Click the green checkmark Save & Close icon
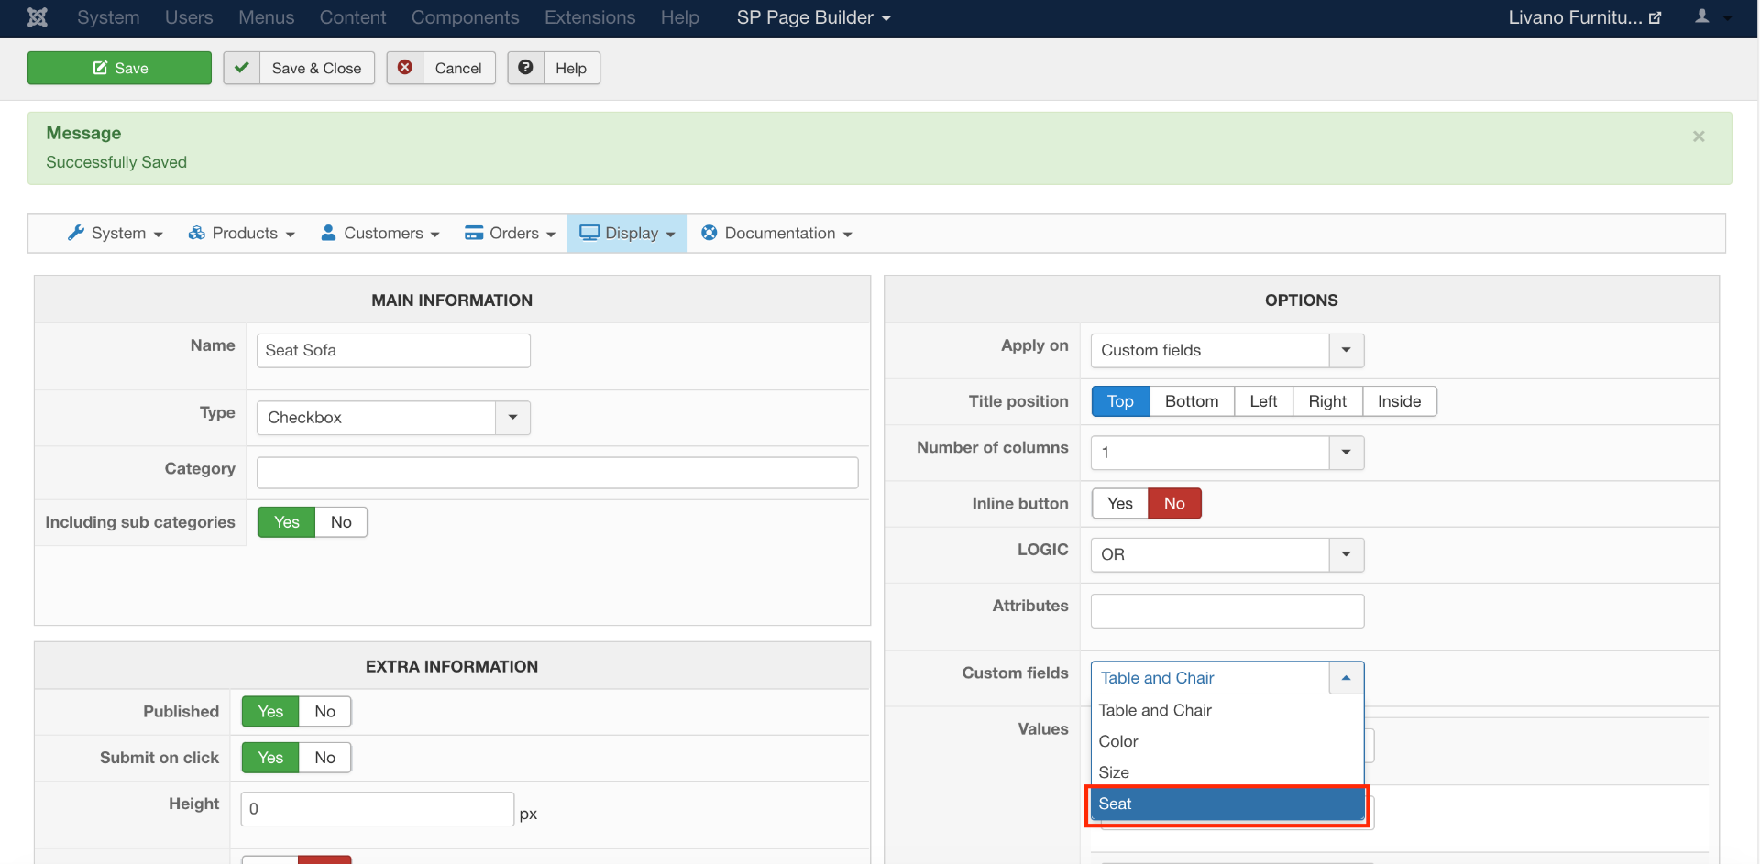 (x=242, y=68)
